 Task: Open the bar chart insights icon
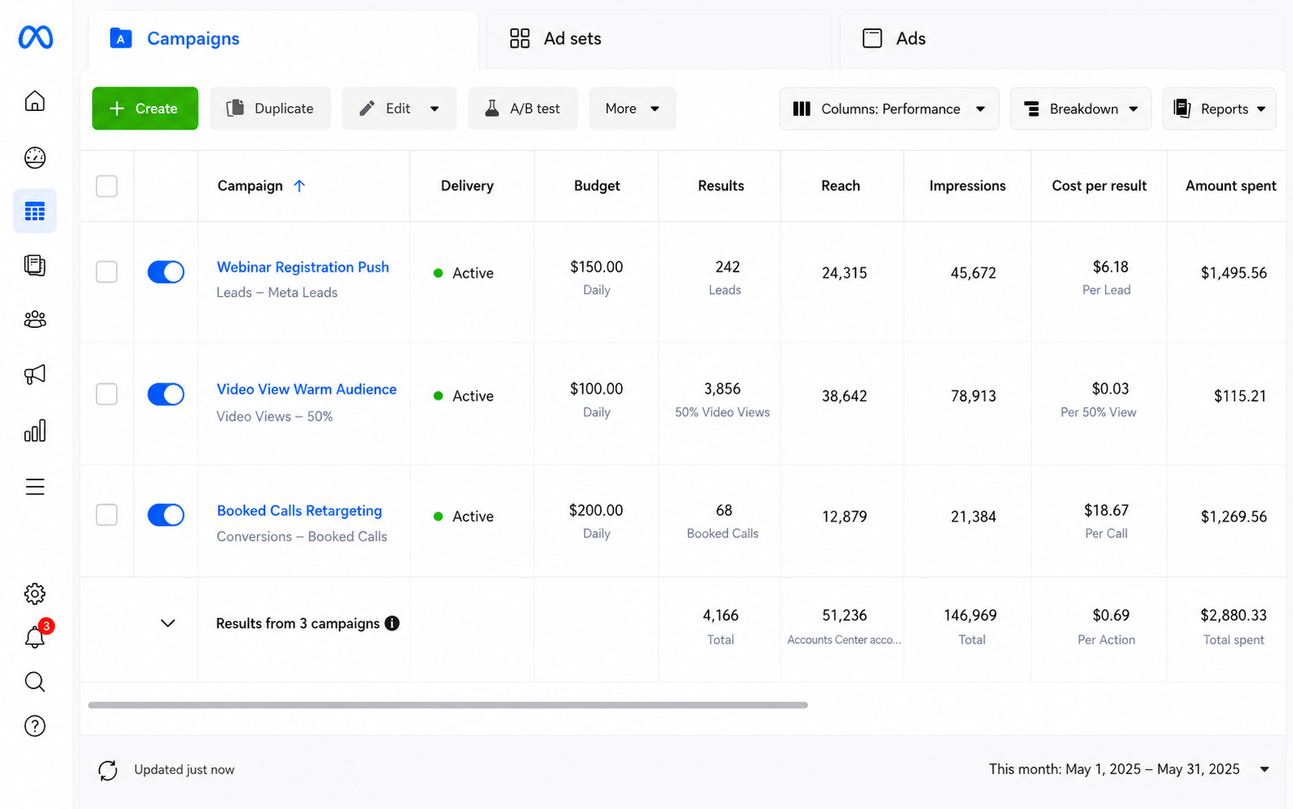coord(34,431)
